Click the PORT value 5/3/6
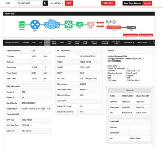Image resolution: width=163 pixels, height=148 pixels. [x=82, y=73]
